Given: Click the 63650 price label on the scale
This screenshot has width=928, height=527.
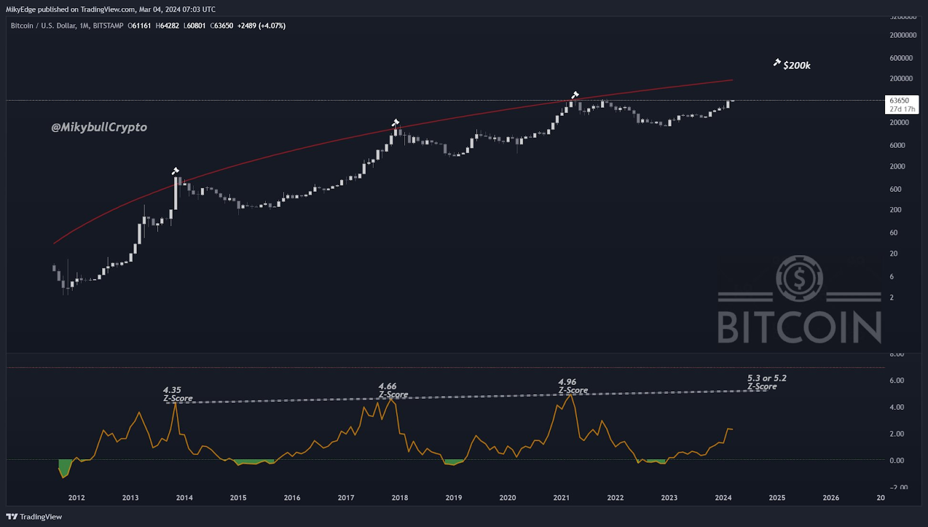Looking at the screenshot, I should tap(898, 99).
